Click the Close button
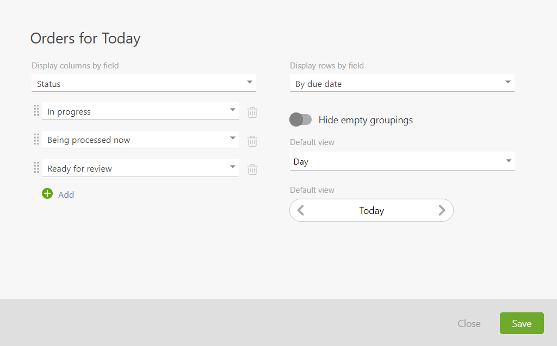The height and width of the screenshot is (346, 557). [469, 323]
